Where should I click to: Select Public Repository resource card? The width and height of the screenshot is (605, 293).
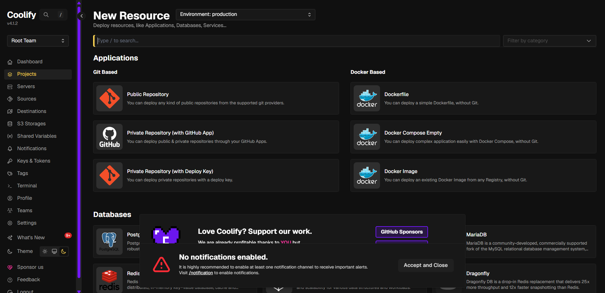216,98
